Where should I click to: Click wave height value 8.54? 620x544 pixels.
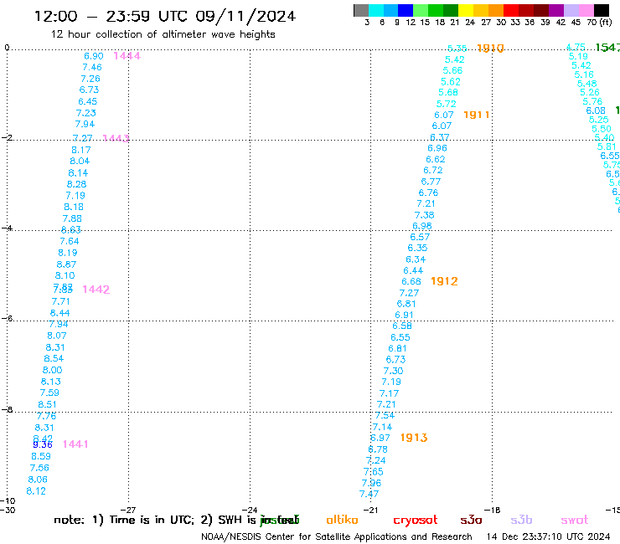pyautogui.click(x=54, y=358)
